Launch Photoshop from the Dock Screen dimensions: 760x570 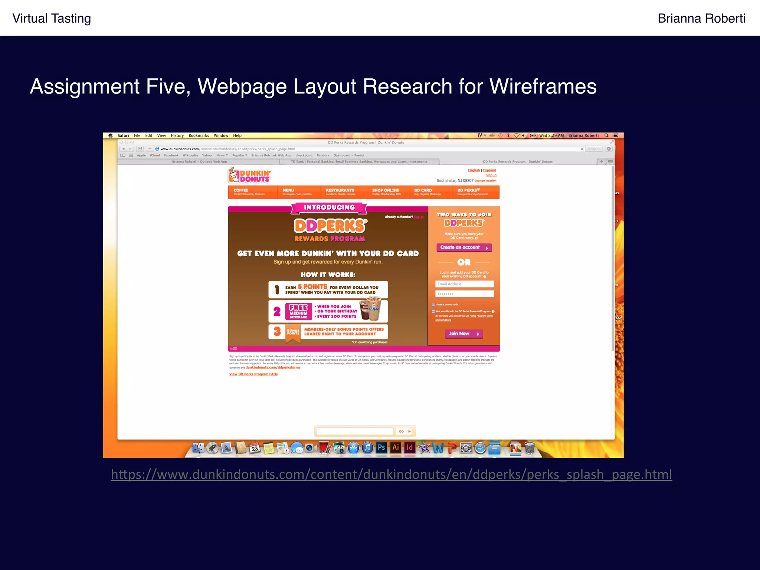[381, 448]
